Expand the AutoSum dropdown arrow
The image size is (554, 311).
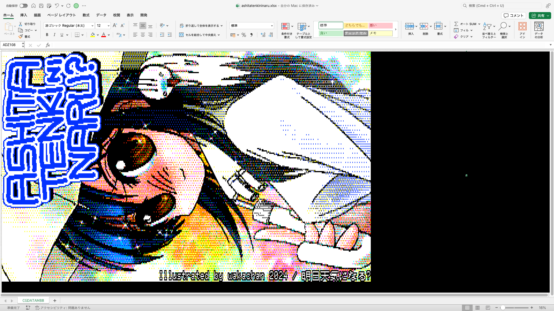pyautogui.click(x=479, y=24)
